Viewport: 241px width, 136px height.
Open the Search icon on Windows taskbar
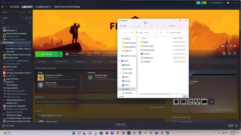(79, 133)
